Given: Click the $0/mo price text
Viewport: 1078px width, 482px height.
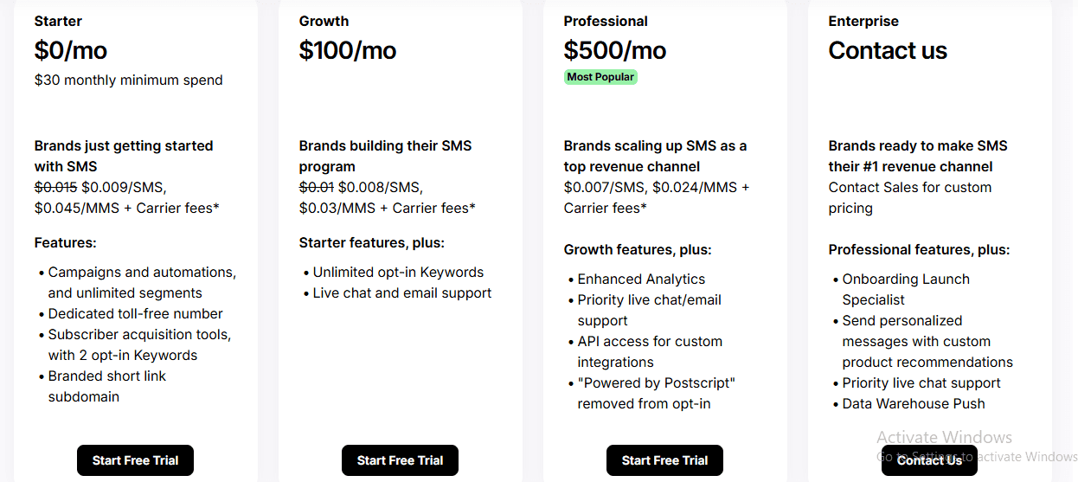Looking at the screenshot, I should click(x=71, y=50).
